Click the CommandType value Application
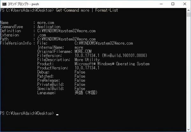This screenshot has height=132, width=191. (x=49, y=27)
